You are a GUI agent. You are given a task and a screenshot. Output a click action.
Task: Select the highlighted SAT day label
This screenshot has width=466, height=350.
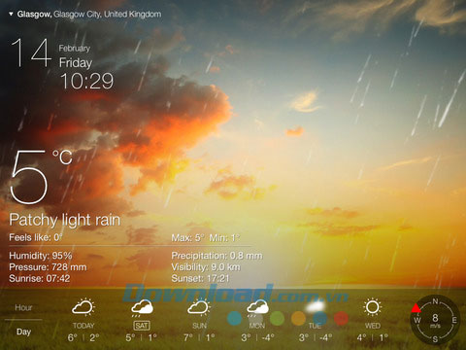tap(142, 326)
